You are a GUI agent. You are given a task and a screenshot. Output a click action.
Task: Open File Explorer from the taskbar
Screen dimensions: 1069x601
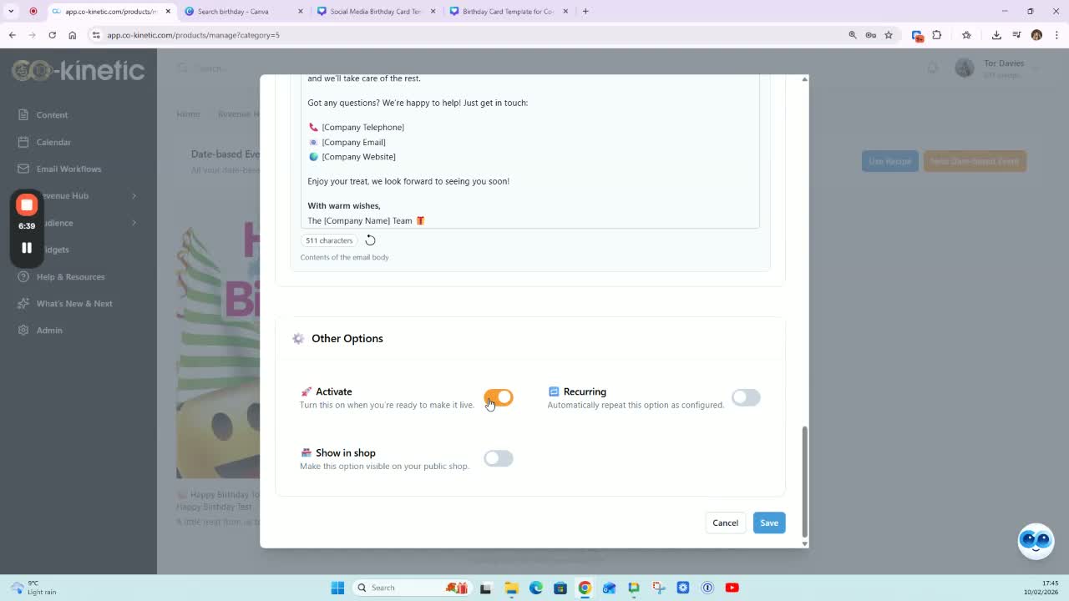pos(511,588)
